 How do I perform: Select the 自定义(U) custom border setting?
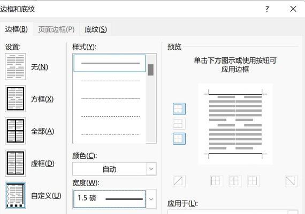point(16,195)
